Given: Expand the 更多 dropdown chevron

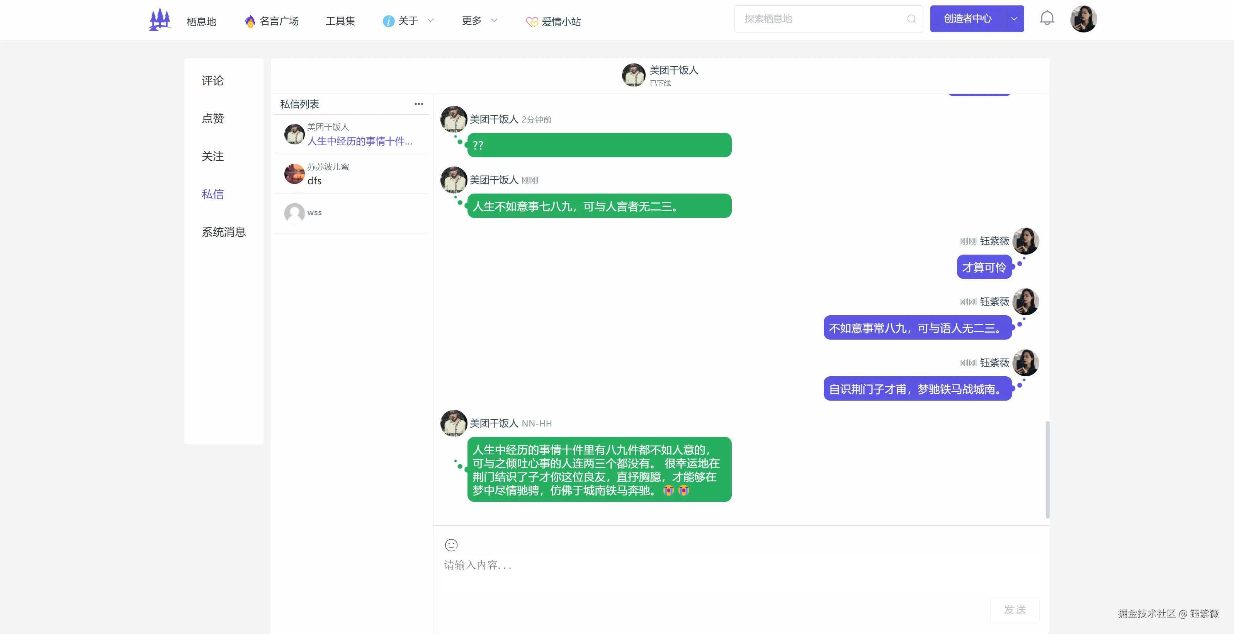Looking at the screenshot, I should coord(494,20).
